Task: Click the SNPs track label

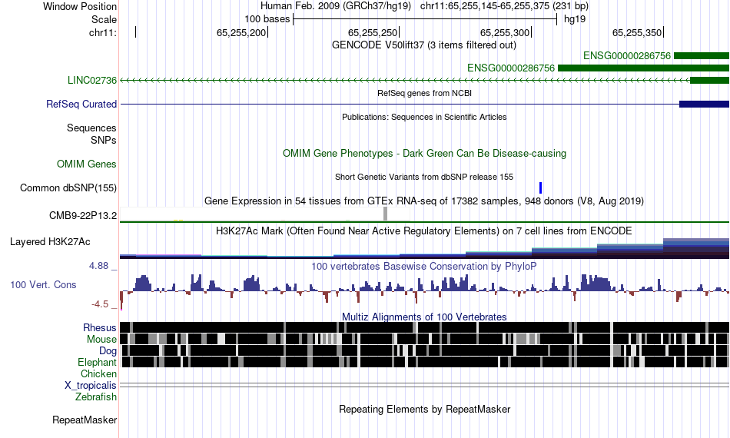Action: (104, 140)
